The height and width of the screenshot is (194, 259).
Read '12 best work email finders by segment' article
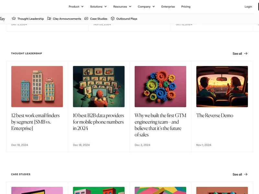36,122
